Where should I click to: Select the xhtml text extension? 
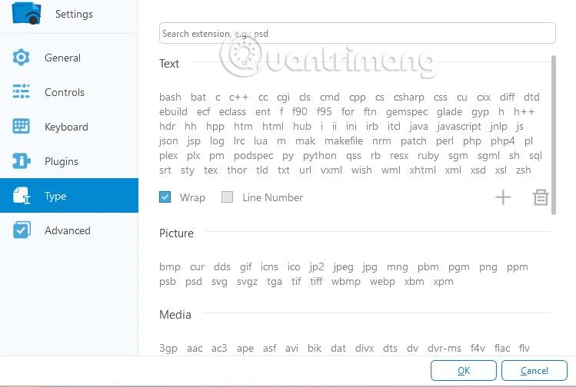click(x=423, y=170)
